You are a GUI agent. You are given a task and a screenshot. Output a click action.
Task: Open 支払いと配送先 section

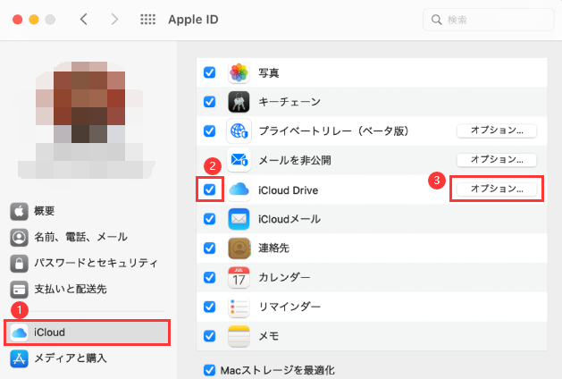(71, 290)
